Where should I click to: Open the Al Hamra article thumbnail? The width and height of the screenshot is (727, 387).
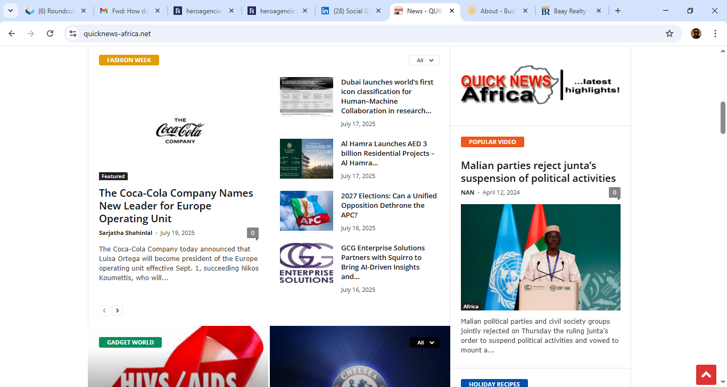click(307, 158)
